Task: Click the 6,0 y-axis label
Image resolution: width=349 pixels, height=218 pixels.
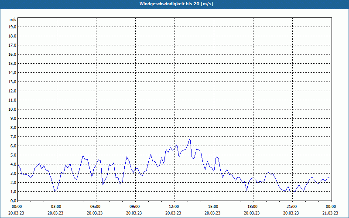Action: pos(13,146)
